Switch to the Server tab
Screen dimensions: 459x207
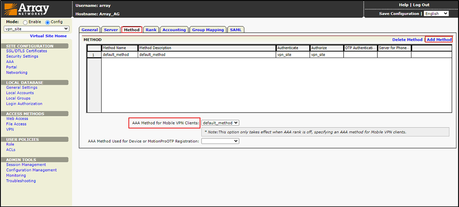click(110, 30)
